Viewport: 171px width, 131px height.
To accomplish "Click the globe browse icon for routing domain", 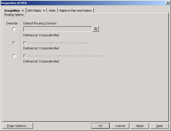I will (96, 29).
